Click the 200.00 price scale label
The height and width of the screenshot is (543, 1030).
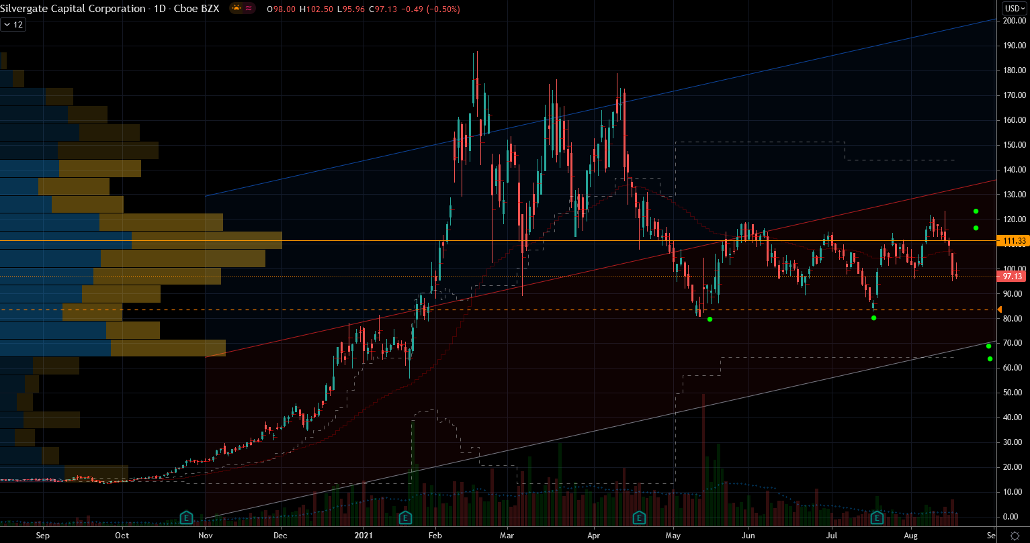point(1014,21)
